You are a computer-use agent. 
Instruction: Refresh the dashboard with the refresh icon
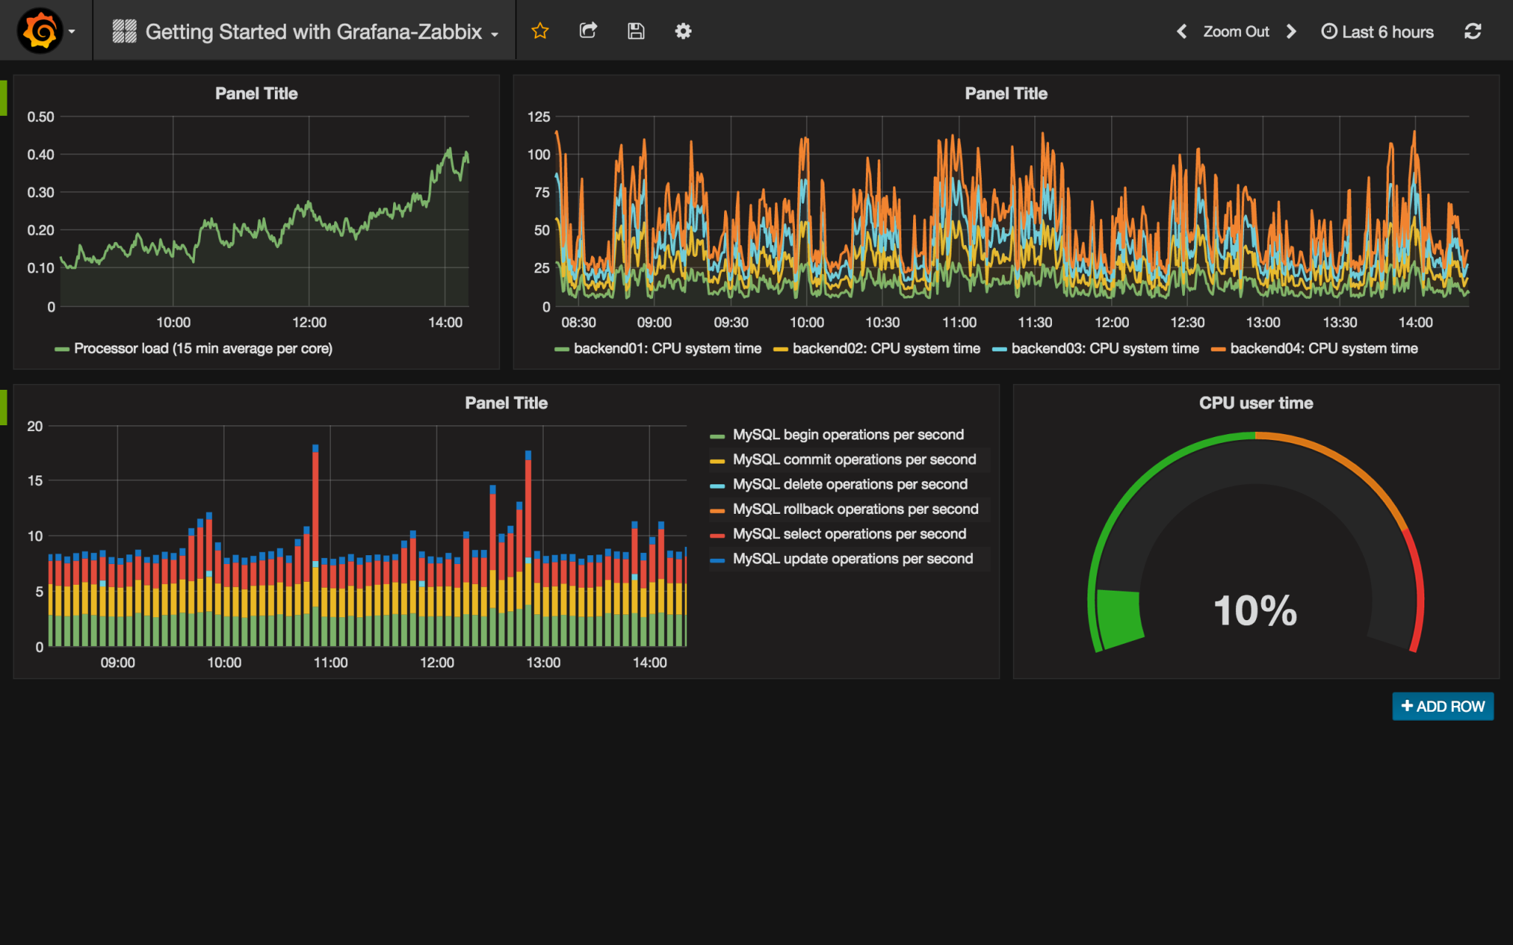click(1472, 30)
